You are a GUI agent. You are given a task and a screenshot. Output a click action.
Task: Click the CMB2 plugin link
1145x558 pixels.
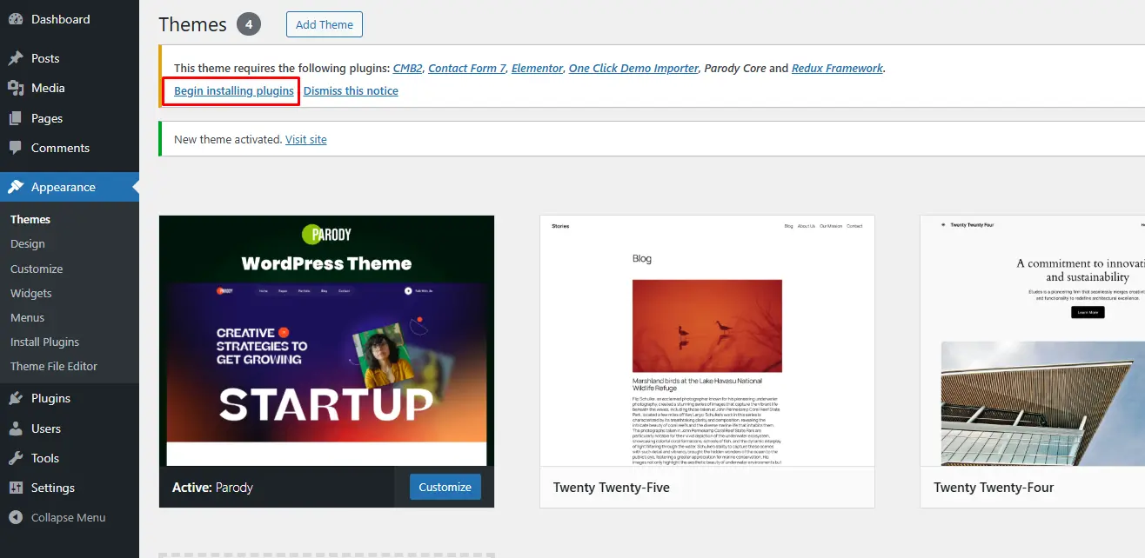pyautogui.click(x=407, y=68)
